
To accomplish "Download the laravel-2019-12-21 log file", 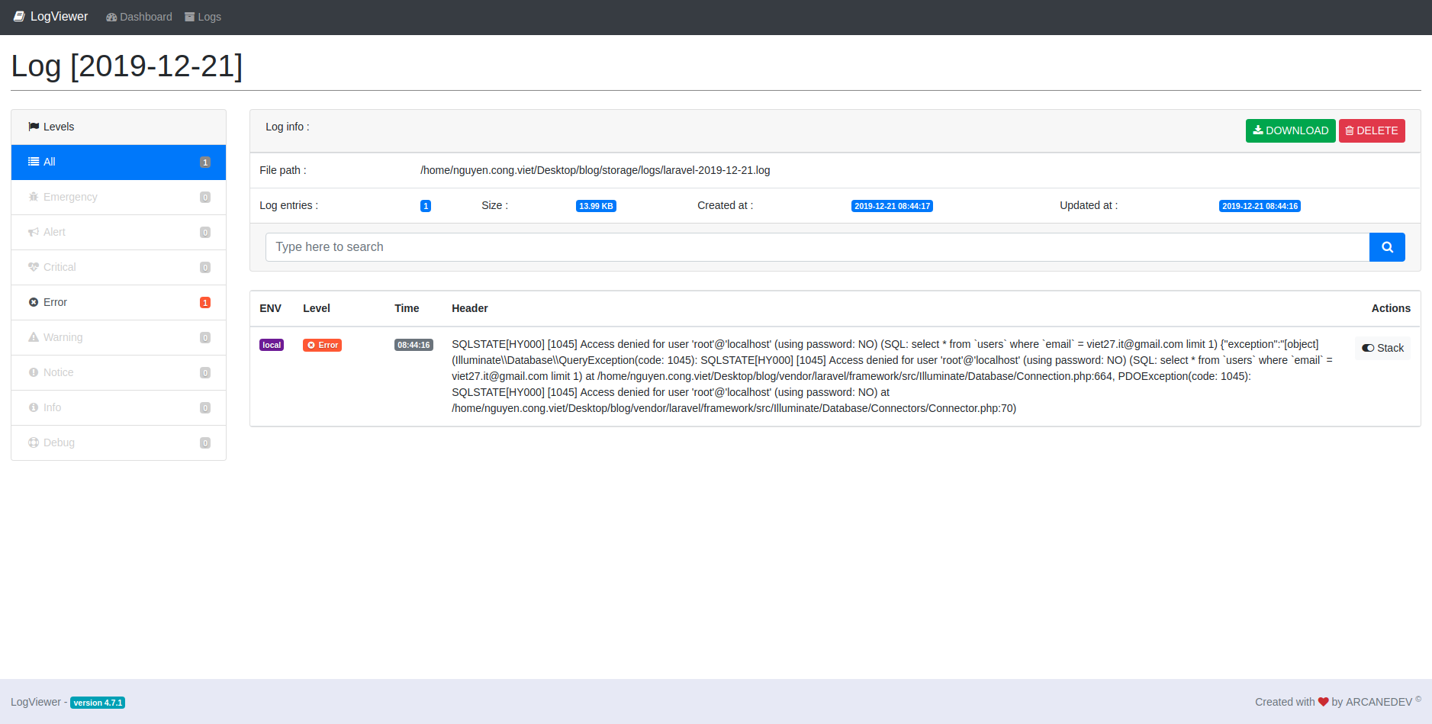I will click(x=1290, y=130).
